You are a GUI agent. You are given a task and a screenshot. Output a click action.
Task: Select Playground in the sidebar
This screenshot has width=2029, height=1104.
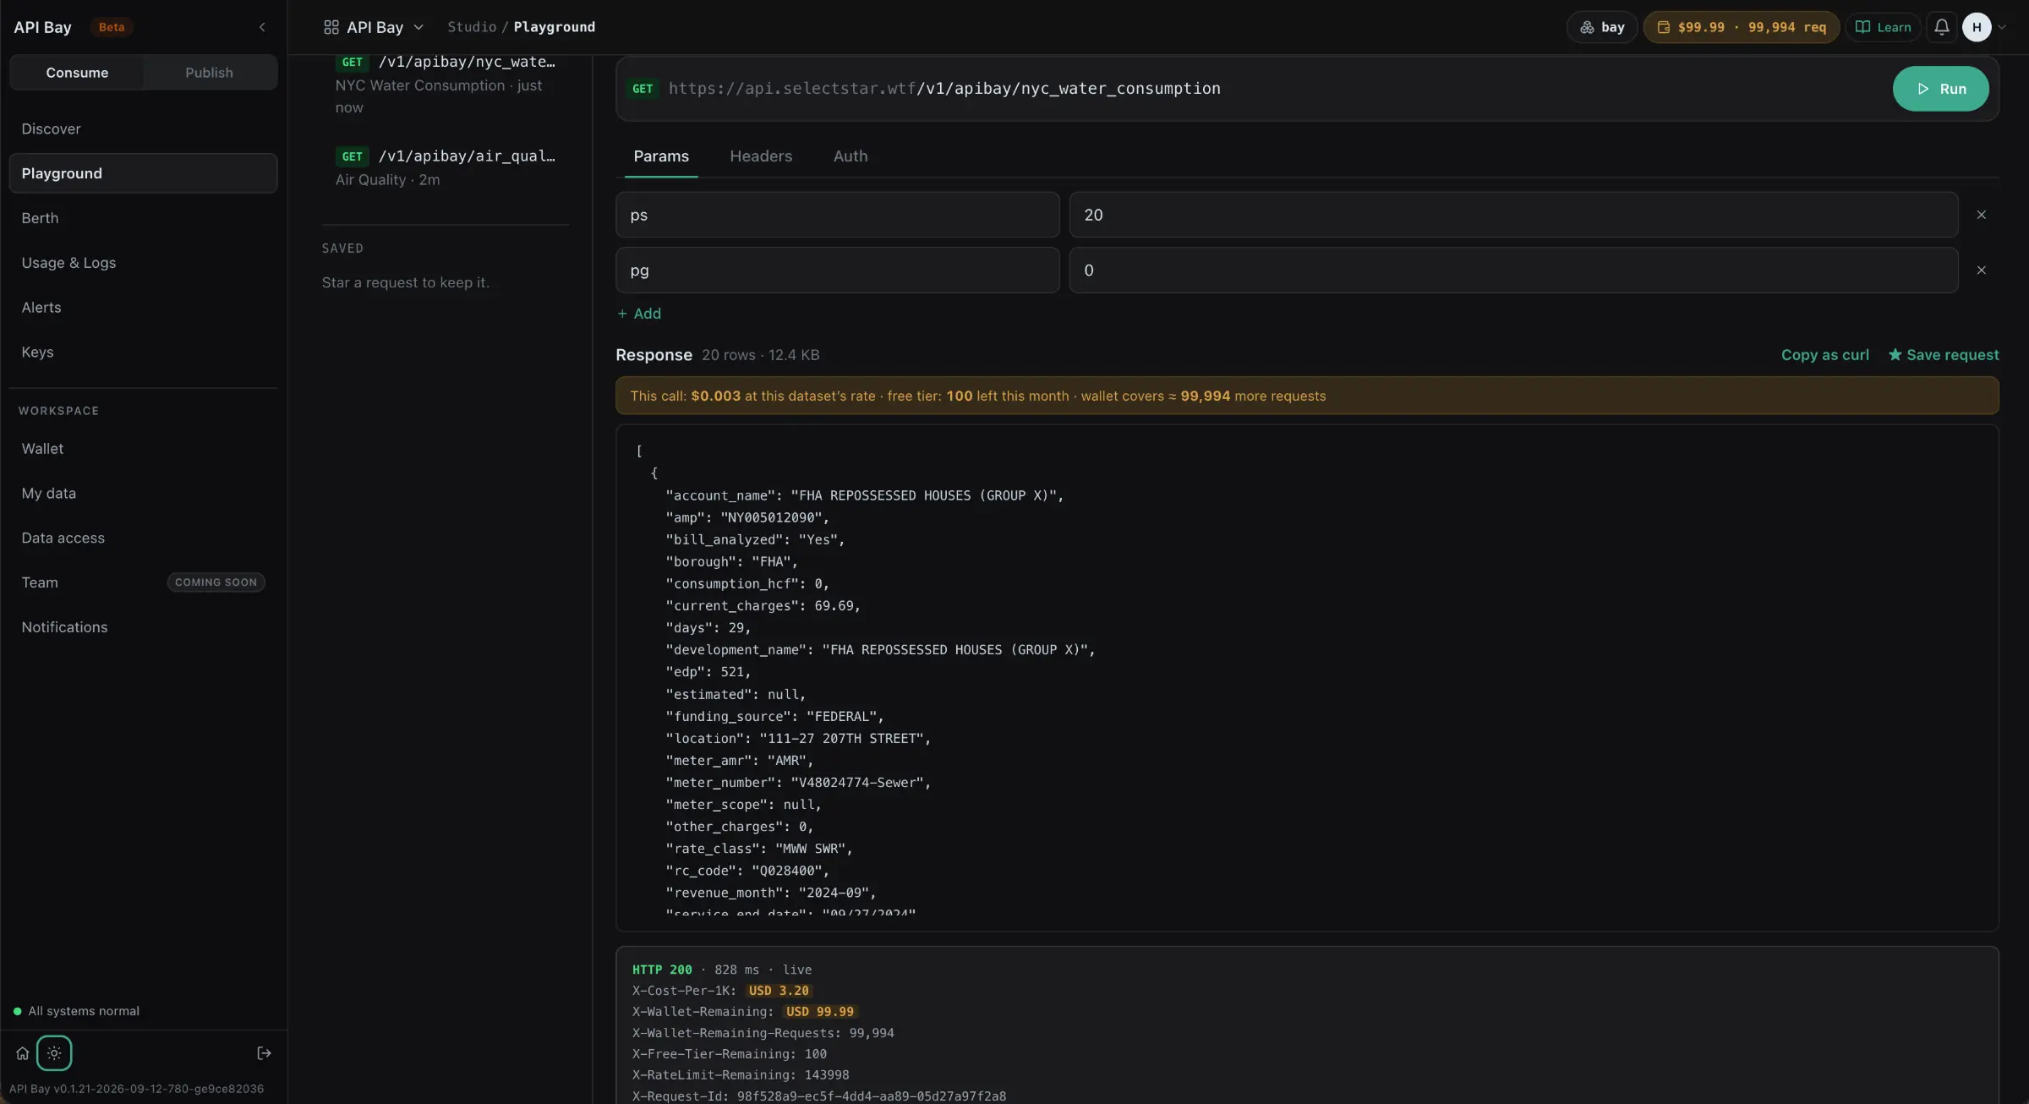[143, 173]
